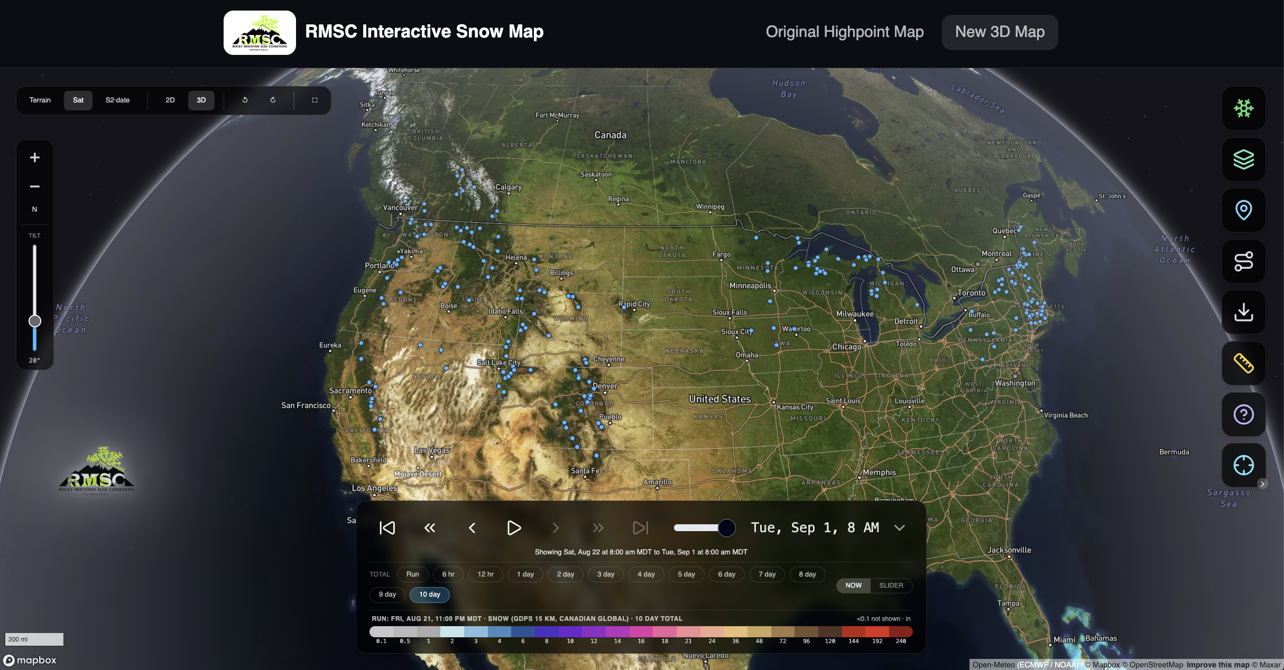Viewport: 1284px width, 670px height.
Task: Open the Original Highpoint Map tab
Action: point(845,32)
